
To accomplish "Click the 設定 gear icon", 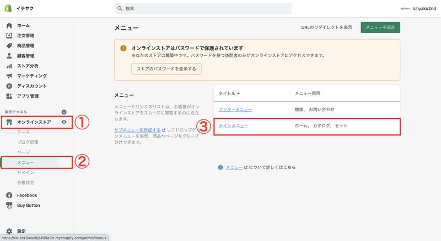I will click(x=9, y=231).
